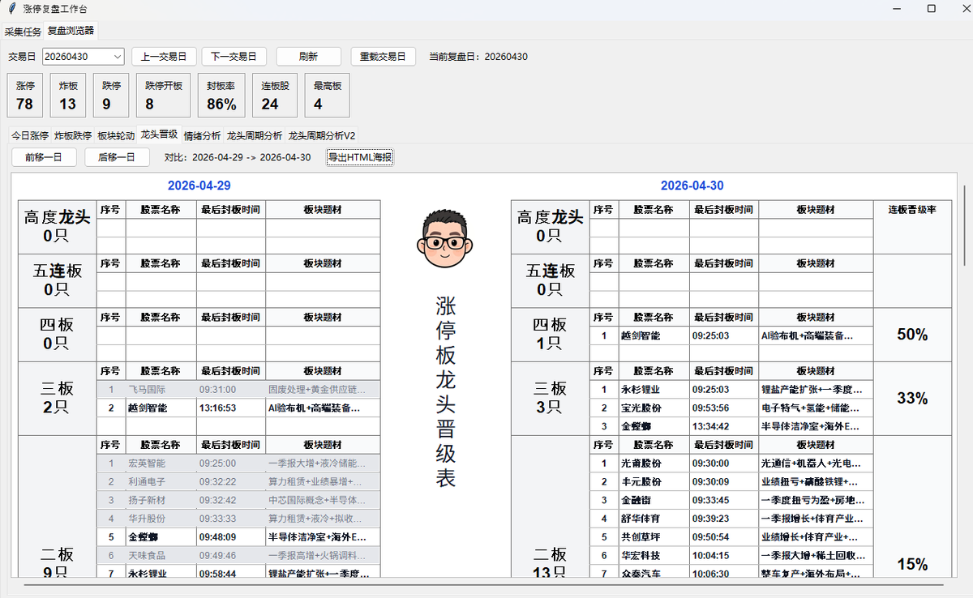Viewport: 973px width, 598px height.
Task: Open the 交易日 date dropdown
Action: pyautogui.click(x=83, y=57)
